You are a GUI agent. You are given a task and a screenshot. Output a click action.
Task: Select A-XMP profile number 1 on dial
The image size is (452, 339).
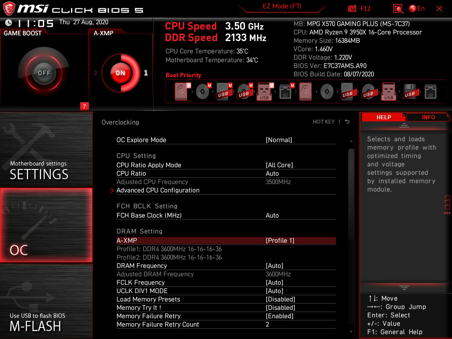point(146,73)
